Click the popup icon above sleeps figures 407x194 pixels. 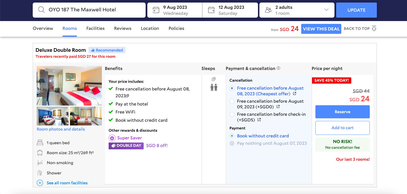[x=214, y=79]
